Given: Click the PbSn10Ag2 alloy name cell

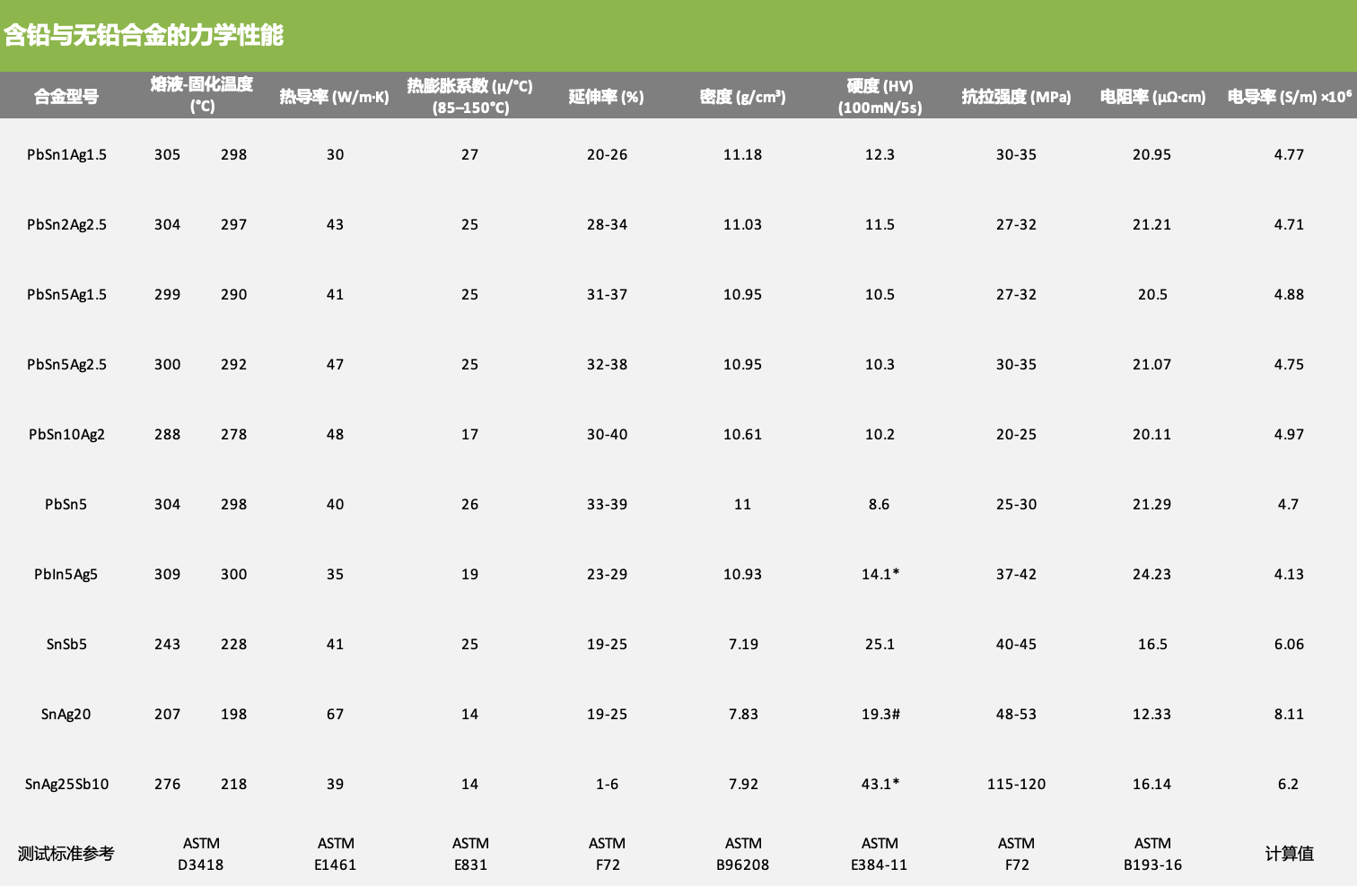Looking at the screenshot, I should click(66, 434).
